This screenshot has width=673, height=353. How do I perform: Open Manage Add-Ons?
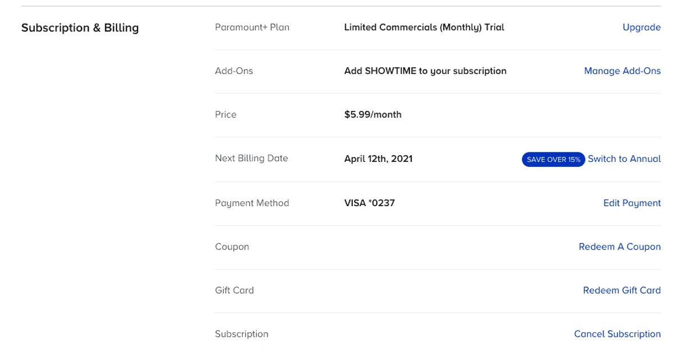(623, 71)
